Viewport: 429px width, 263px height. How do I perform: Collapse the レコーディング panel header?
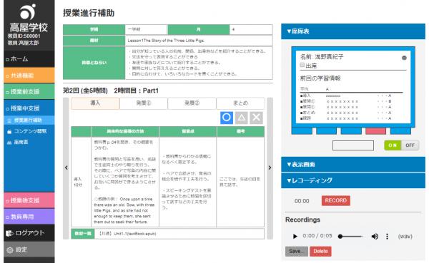tap(353, 180)
